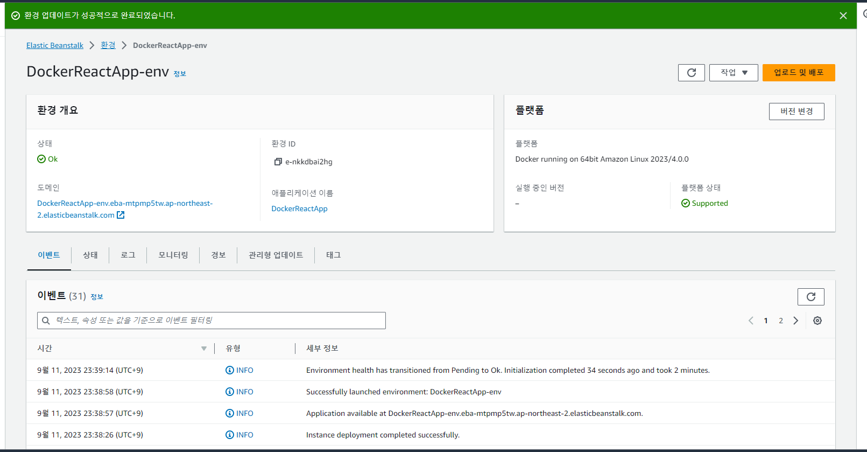Screen dimensions: 867x452
Task: Click the 업로드 및 배포 button
Action: 799,73
